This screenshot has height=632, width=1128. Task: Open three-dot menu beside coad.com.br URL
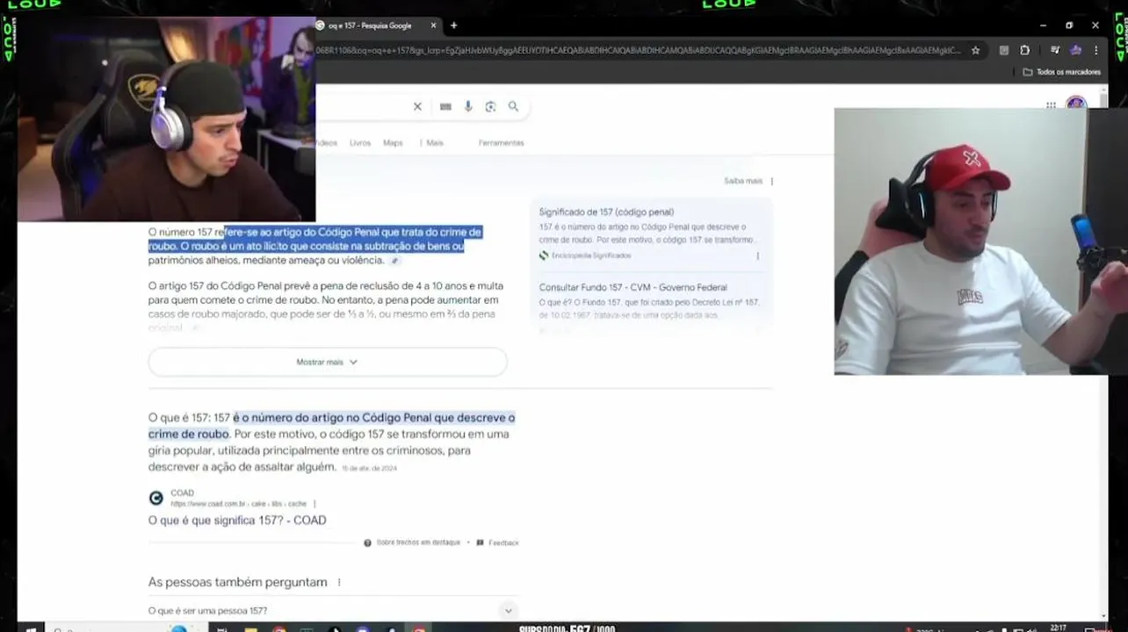315,504
